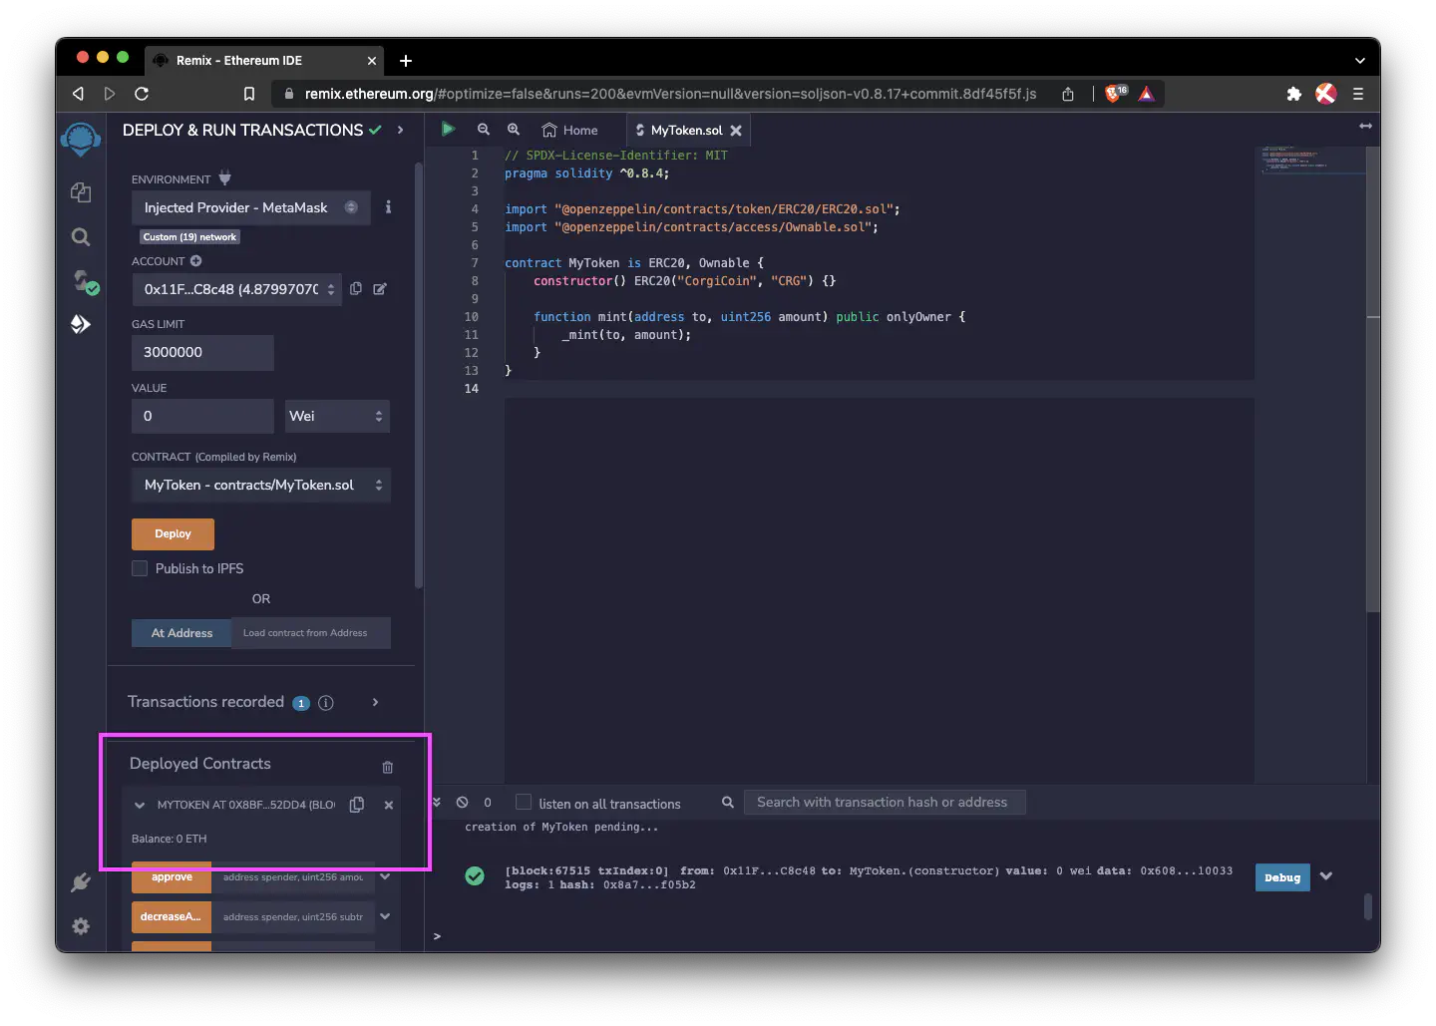This screenshot has height=1026, width=1436.
Task: Click the Debug button in terminal
Action: pyautogui.click(x=1282, y=877)
